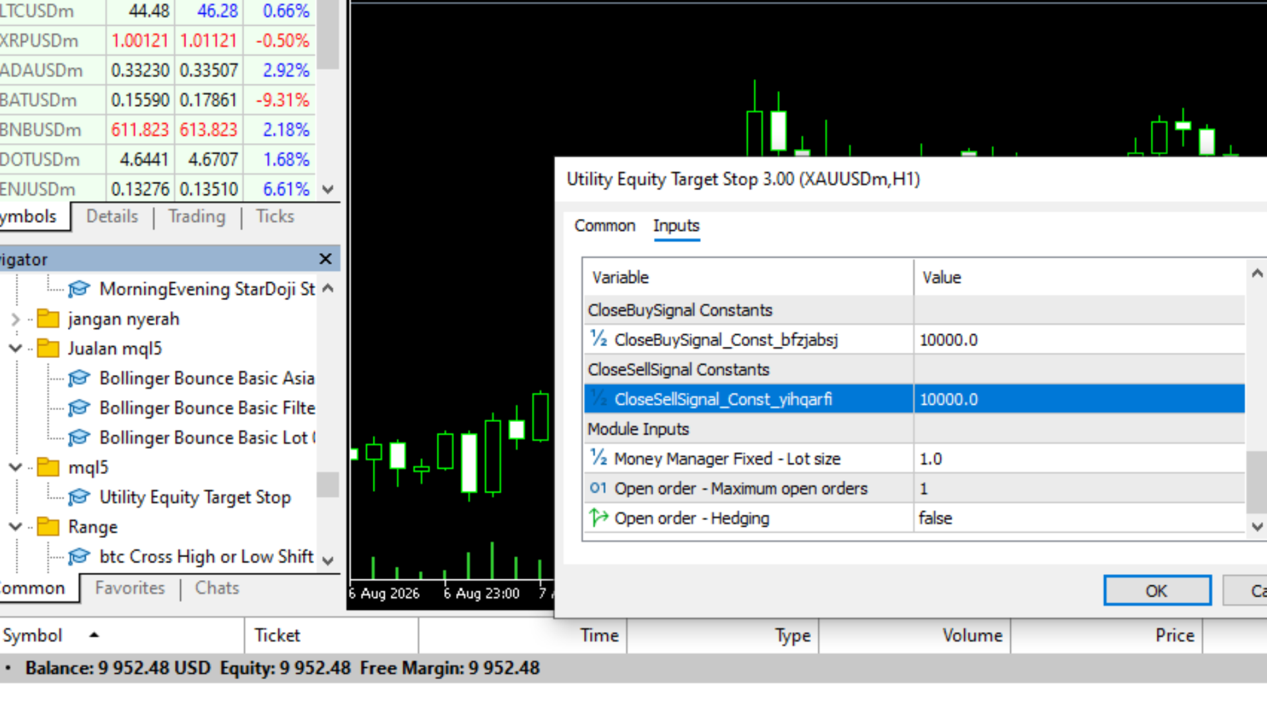Open the Ticks tab in Market Watch
Screen dimensions: 1267x712
(x=275, y=216)
